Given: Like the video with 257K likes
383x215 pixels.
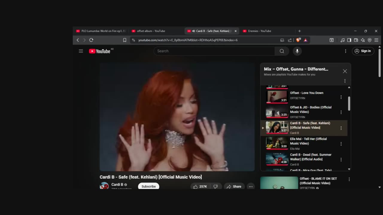Looking at the screenshot, I should click(200, 186).
